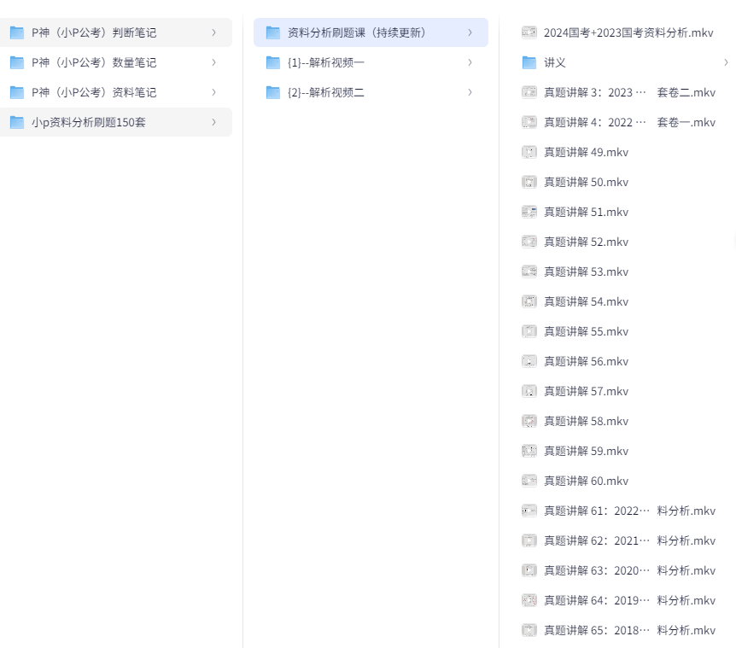Click video file icon of 真题讲解 61
Image resolution: width=736 pixels, height=648 pixels.
(529, 511)
